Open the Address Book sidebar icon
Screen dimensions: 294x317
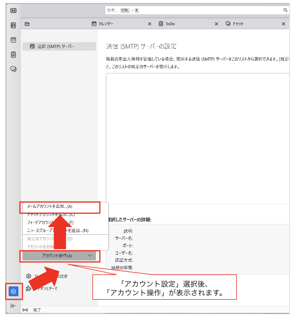[x=13, y=25]
